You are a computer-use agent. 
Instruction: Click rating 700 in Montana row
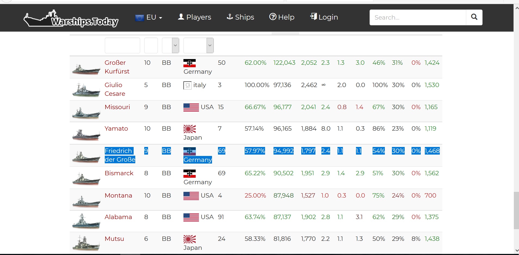[430, 195]
